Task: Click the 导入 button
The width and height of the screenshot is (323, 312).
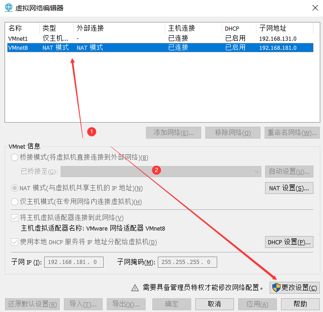Action: [83, 304]
